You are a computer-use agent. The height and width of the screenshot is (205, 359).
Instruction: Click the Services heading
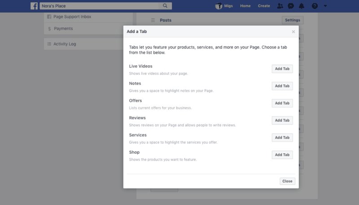point(138,135)
